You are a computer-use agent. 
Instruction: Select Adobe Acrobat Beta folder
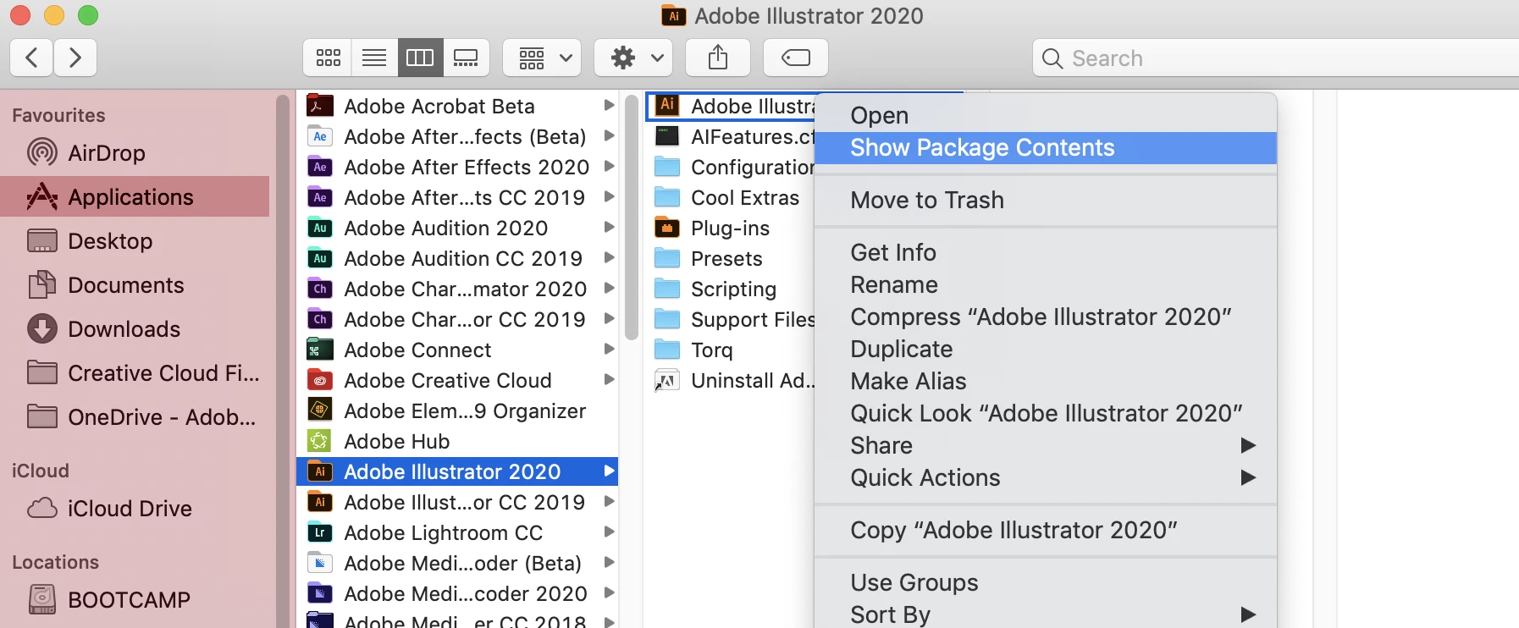[x=457, y=106]
